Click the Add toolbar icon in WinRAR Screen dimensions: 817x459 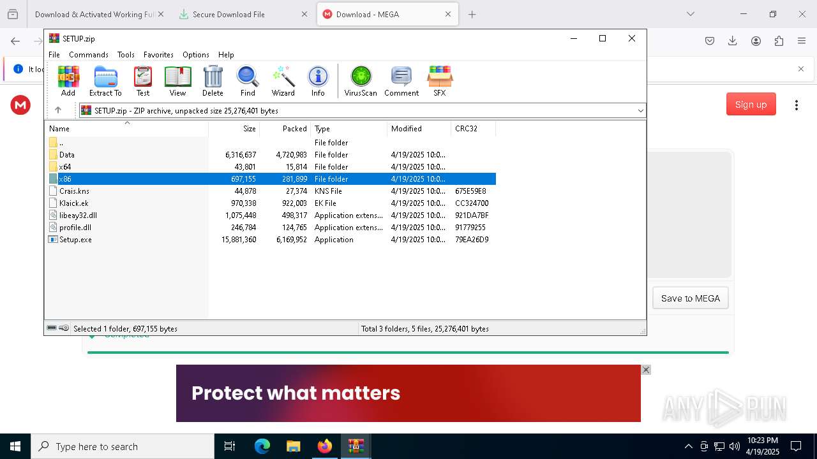pos(68,81)
